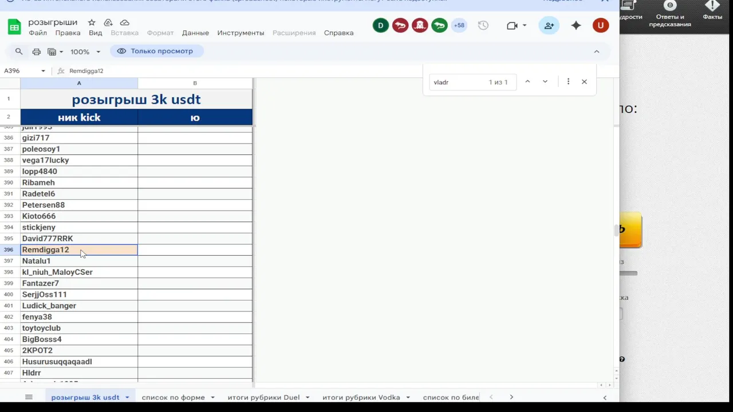The width and height of the screenshot is (733, 412).
Task: Expand the name box A396 dropdown
Action: [43, 71]
